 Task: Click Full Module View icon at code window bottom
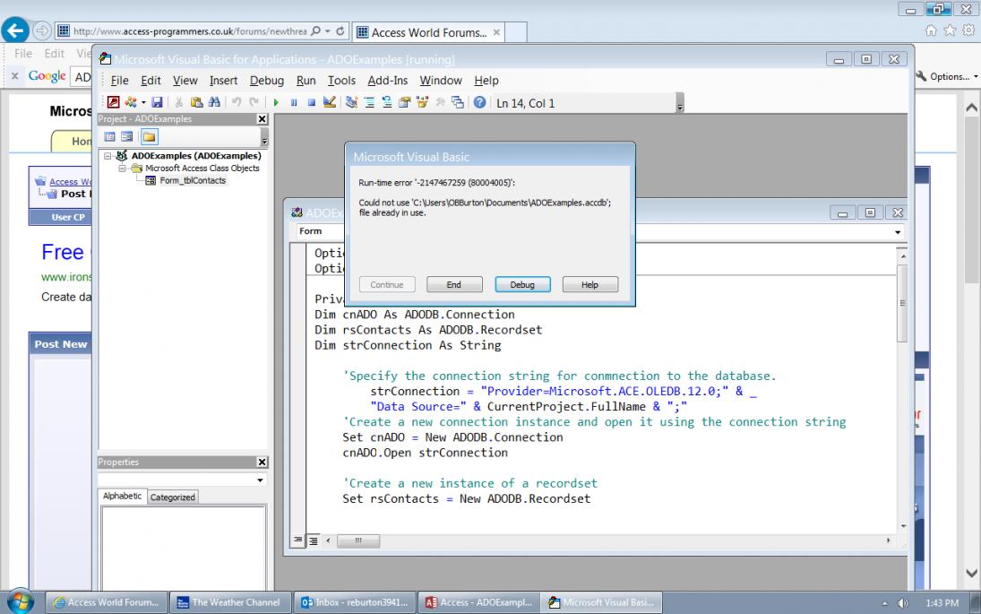pos(314,540)
